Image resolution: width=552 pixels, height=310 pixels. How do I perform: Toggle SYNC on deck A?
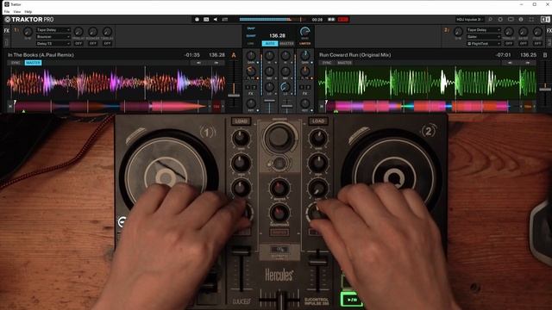tap(16, 63)
